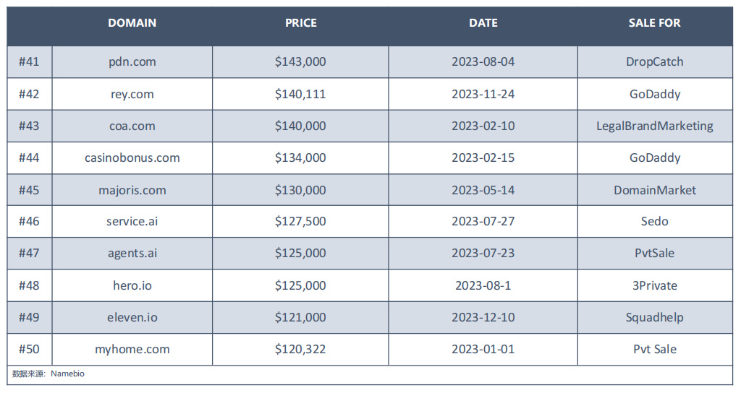Click the SALE FOR column header

coord(654,22)
